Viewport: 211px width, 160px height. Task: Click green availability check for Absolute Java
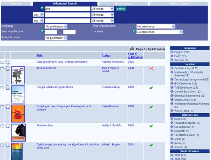click(151, 126)
